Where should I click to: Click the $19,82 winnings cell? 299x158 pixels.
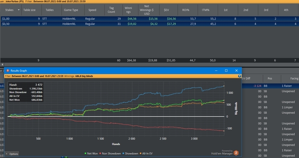(132, 24)
